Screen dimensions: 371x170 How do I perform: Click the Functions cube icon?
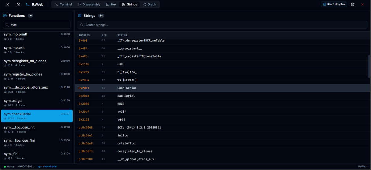(x=5, y=16)
